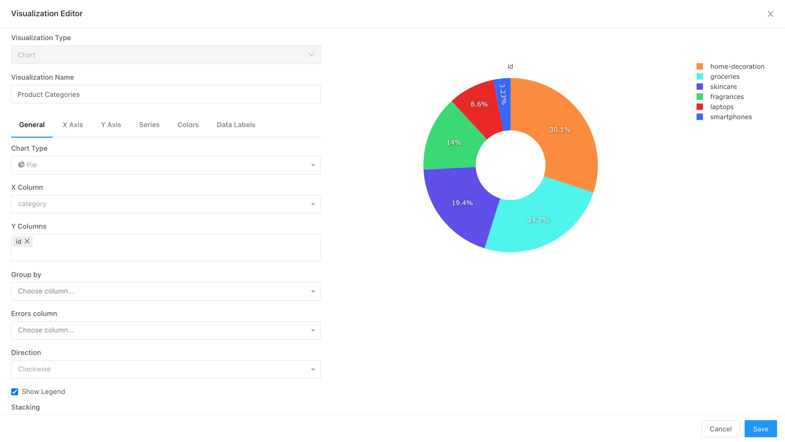Switch to the Data Labels tab
Viewport: 785px width, 442px height.
235,124
